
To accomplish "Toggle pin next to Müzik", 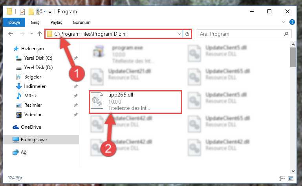I will [76, 96].
